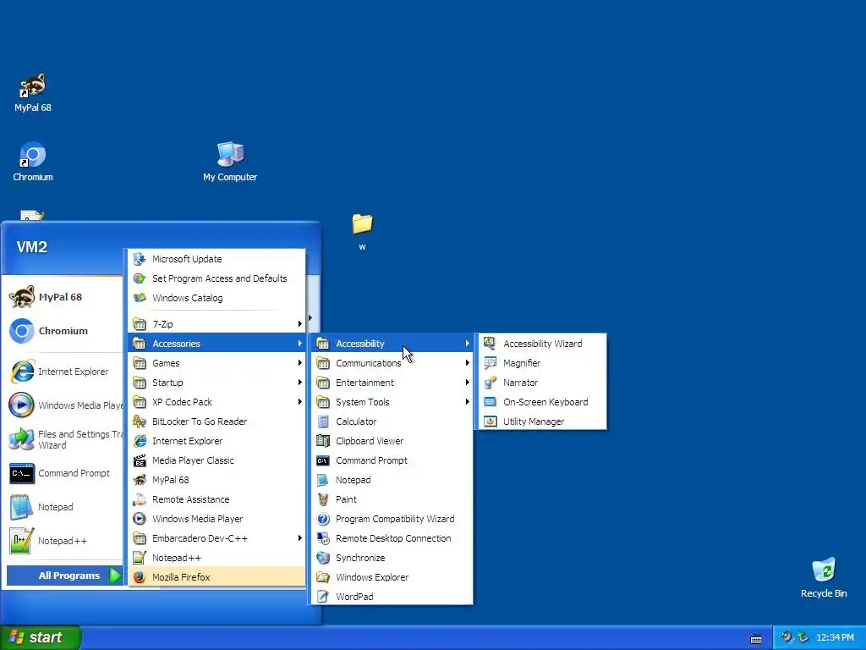Image resolution: width=866 pixels, height=650 pixels.
Task: Click the Media Player Classic icon
Action: [140, 460]
